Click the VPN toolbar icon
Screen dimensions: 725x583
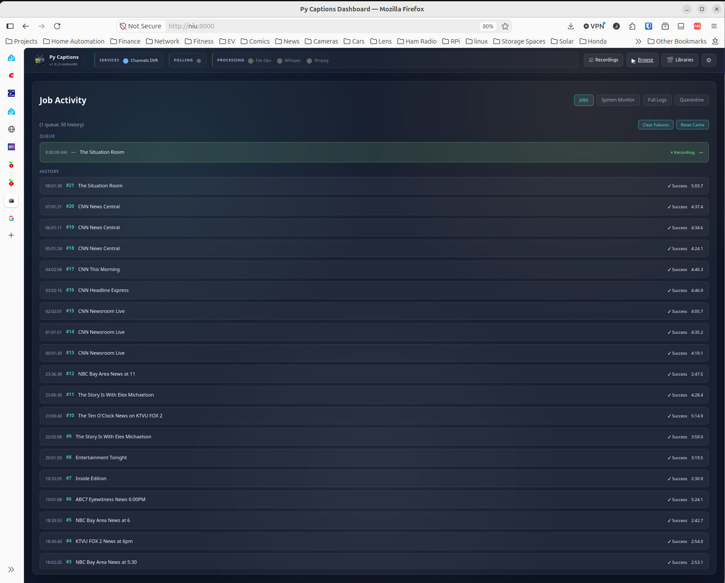[x=594, y=26]
